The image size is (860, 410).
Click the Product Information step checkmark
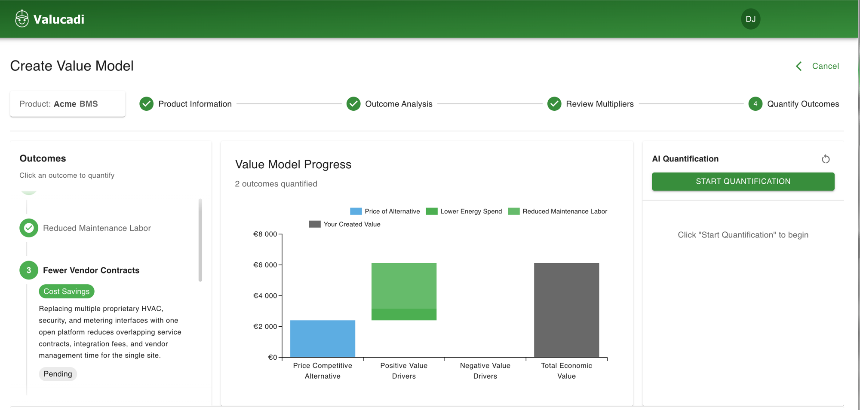[146, 104]
